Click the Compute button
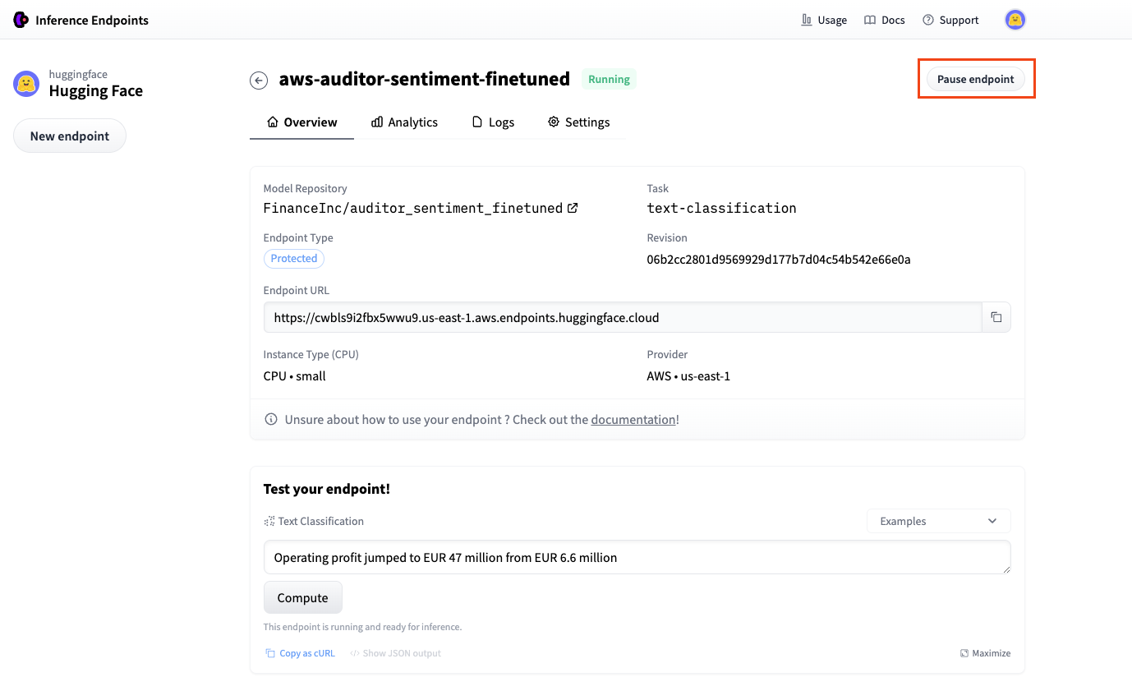The image size is (1132, 700). click(x=302, y=598)
